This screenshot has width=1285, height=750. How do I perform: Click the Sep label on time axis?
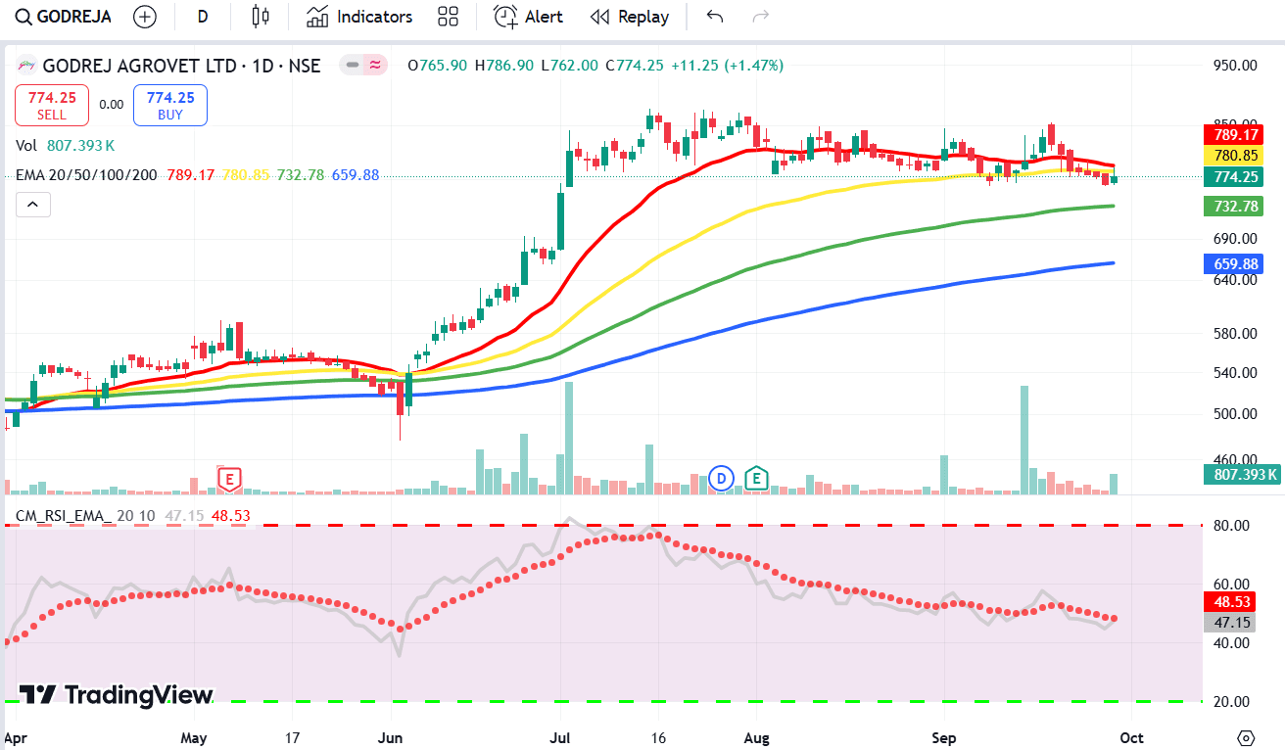coord(944,736)
